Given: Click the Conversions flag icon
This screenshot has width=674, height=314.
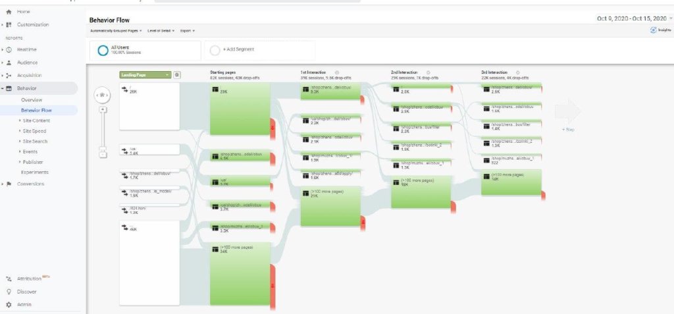Looking at the screenshot, I should [x=9, y=184].
